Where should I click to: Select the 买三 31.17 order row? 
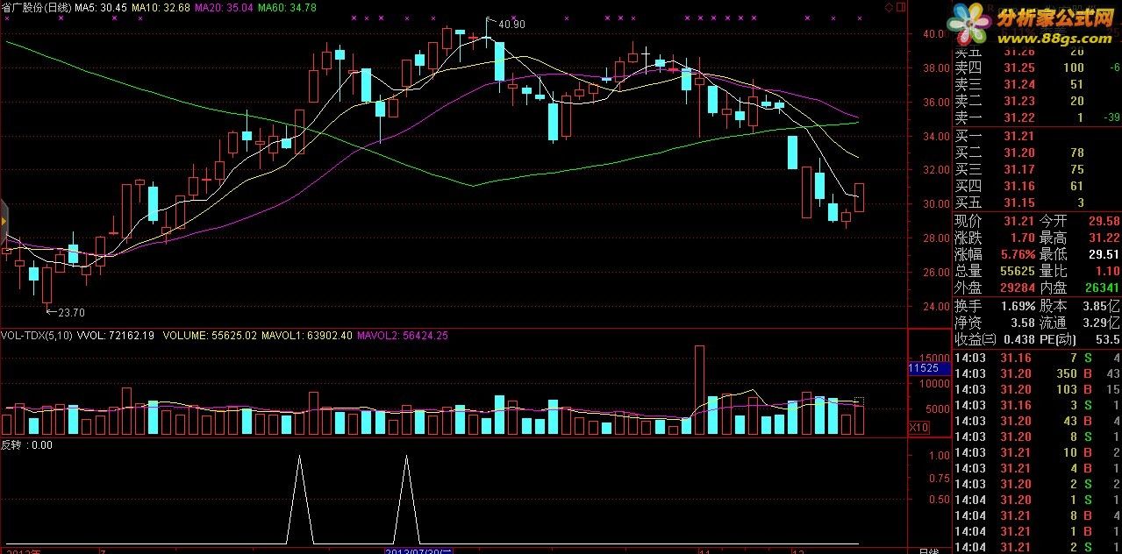[1037, 169]
